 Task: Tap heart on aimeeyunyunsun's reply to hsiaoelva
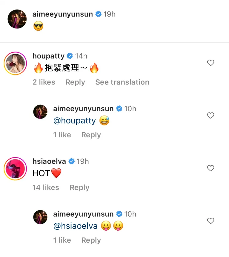pyautogui.click(x=210, y=221)
